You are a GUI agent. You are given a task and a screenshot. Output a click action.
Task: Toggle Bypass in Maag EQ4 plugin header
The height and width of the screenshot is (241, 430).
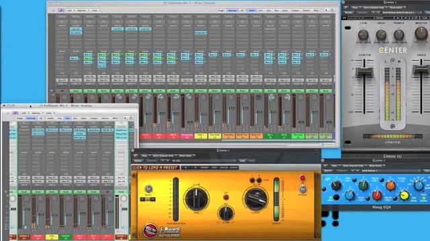328,171
